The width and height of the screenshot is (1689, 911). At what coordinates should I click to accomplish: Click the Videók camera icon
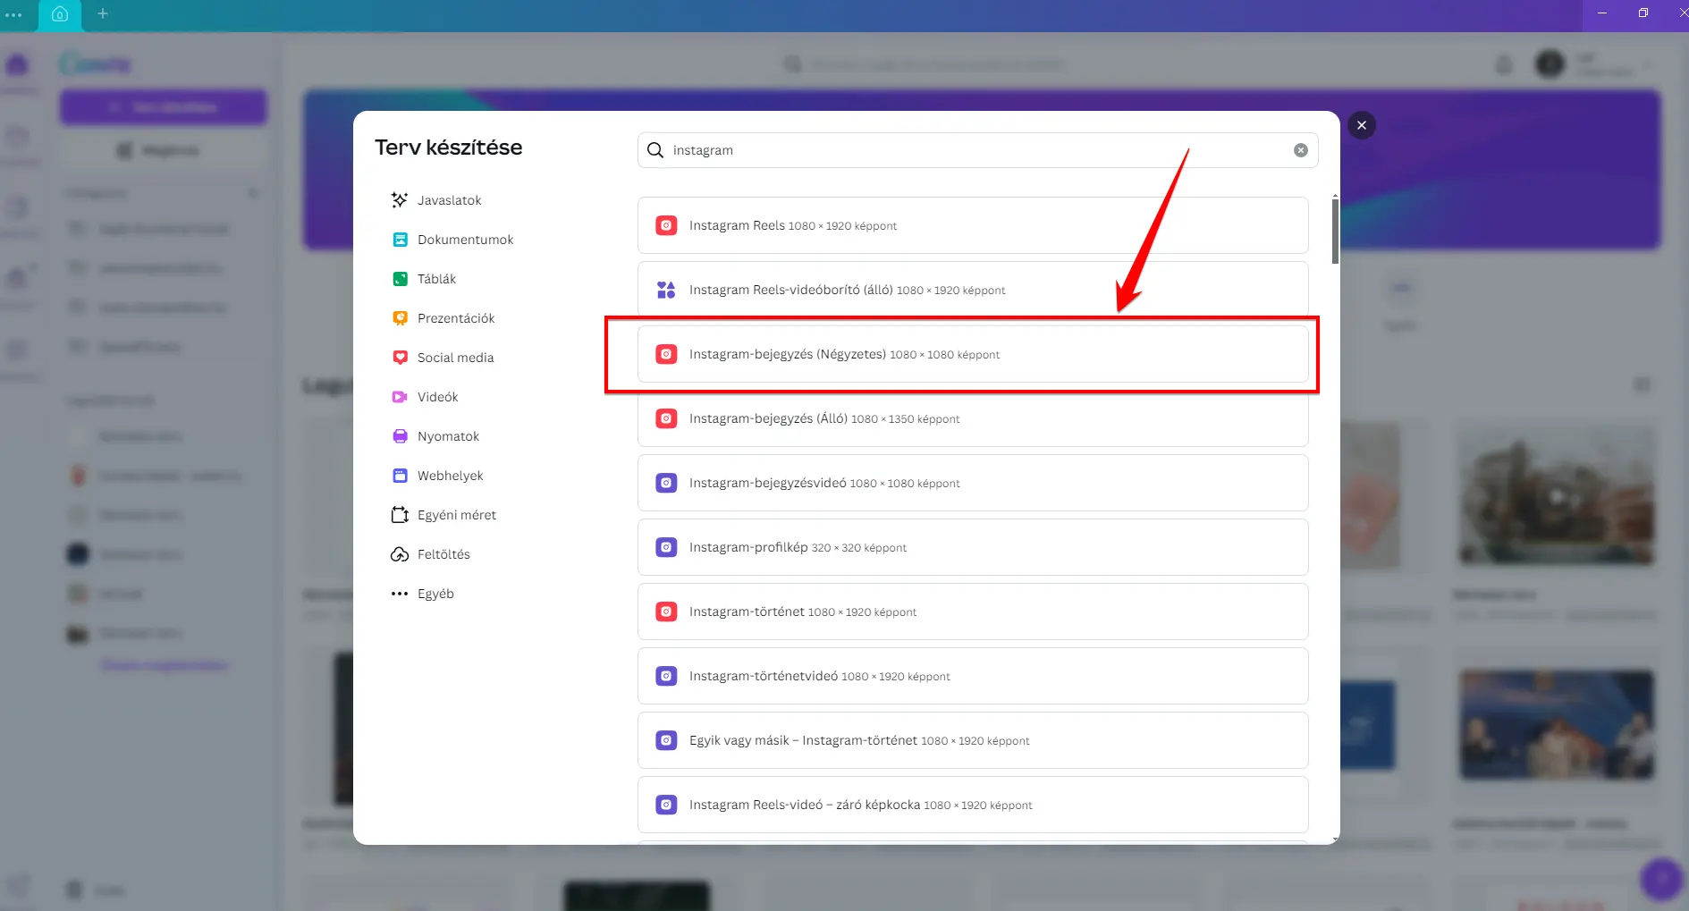(400, 397)
